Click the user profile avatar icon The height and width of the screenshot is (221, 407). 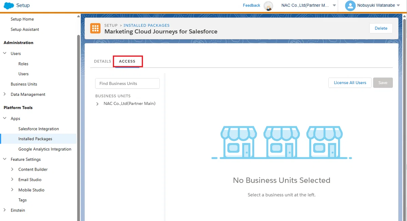click(350, 5)
